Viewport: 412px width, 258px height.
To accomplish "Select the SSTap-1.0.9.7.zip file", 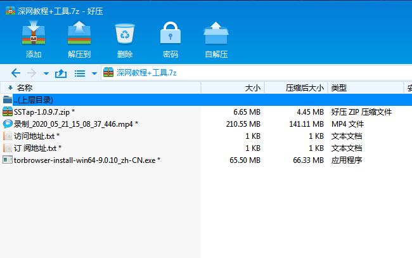I will pyautogui.click(x=44, y=112).
